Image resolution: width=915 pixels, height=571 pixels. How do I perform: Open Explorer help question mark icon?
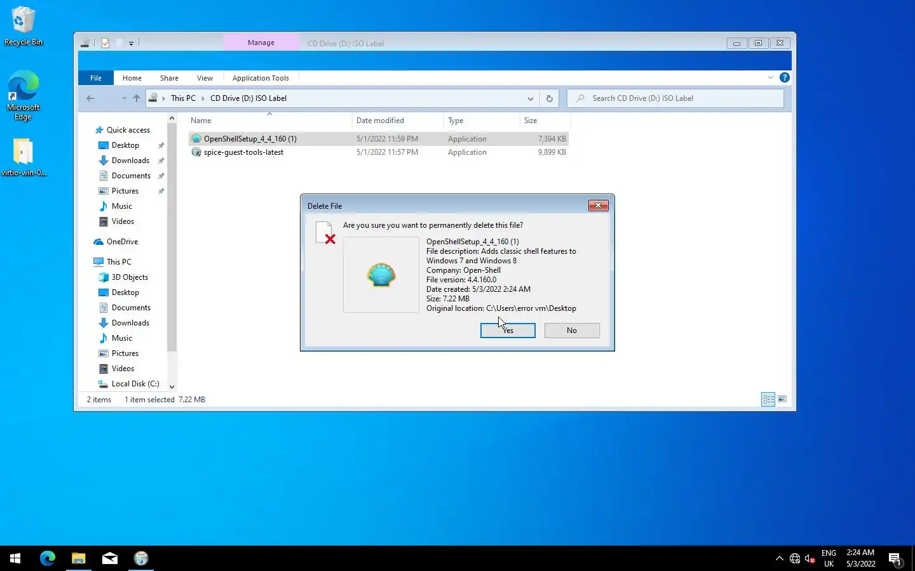785,77
